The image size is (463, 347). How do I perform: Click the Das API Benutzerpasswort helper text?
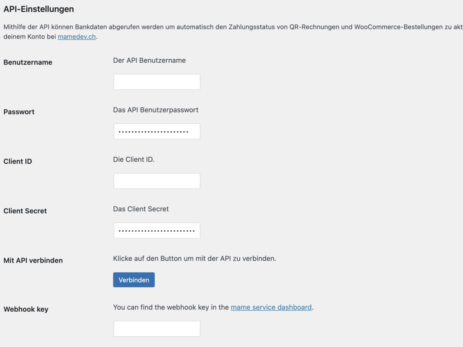156,110
